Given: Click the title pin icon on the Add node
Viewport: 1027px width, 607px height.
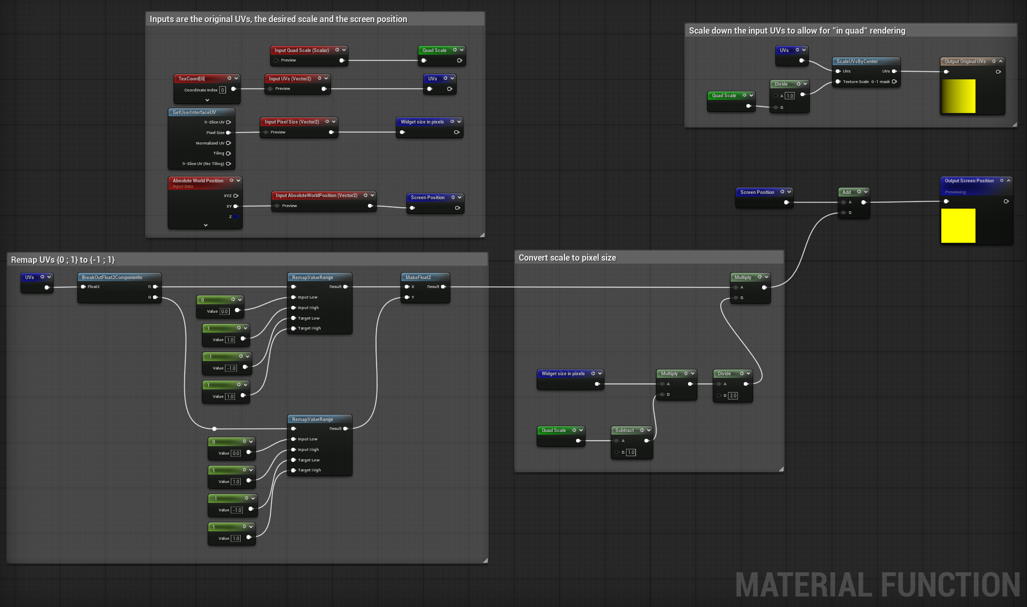Looking at the screenshot, I should (x=859, y=192).
